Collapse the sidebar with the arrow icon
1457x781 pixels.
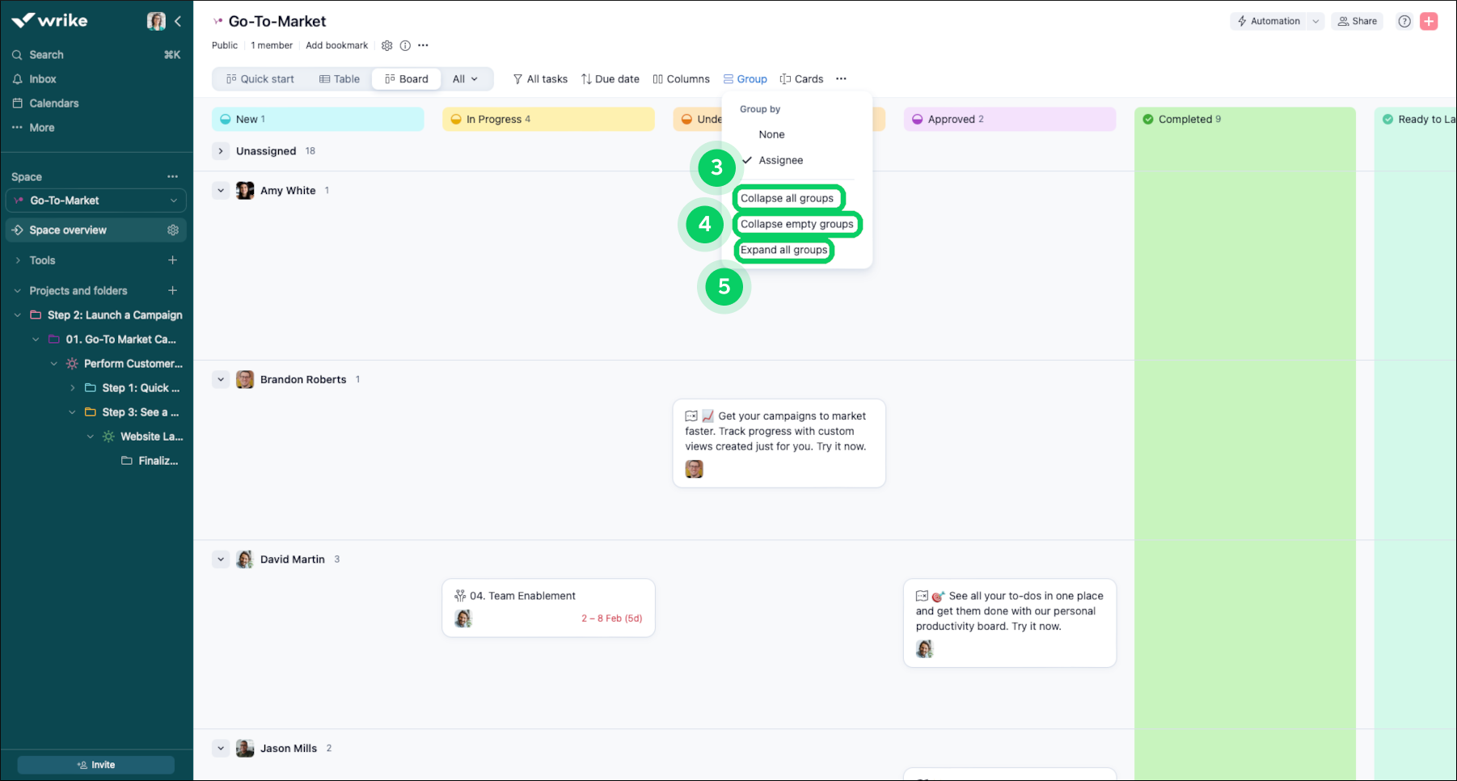178,21
